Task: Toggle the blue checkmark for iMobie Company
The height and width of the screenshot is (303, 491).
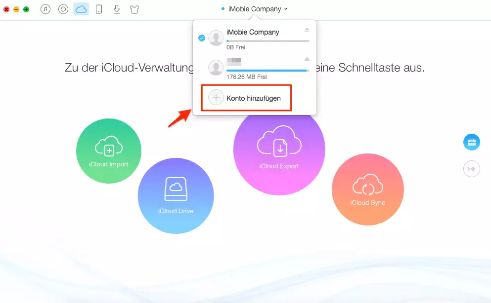Action: tap(202, 38)
